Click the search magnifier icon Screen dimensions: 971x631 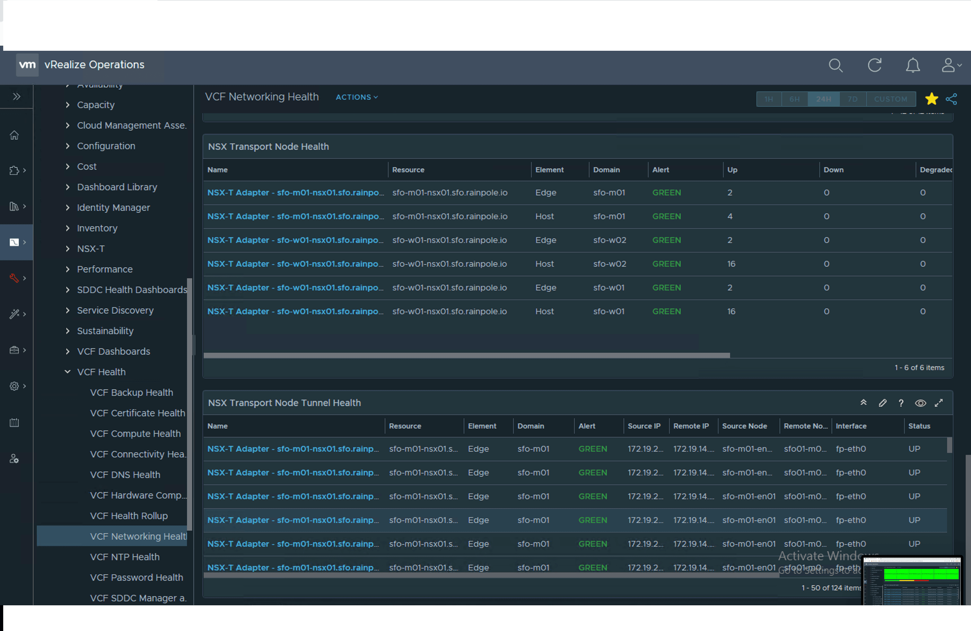click(x=835, y=65)
